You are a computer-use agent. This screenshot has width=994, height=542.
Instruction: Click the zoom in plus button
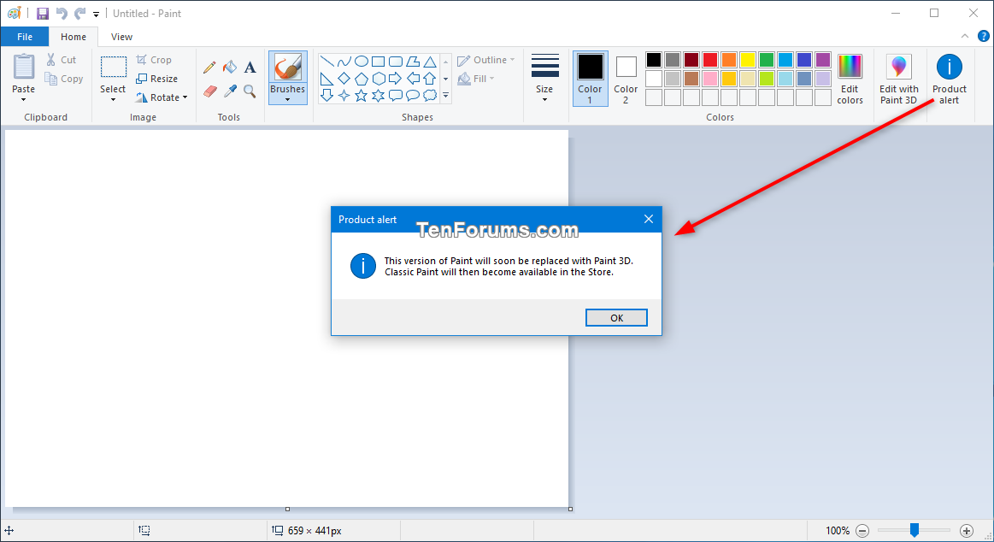pos(966,531)
